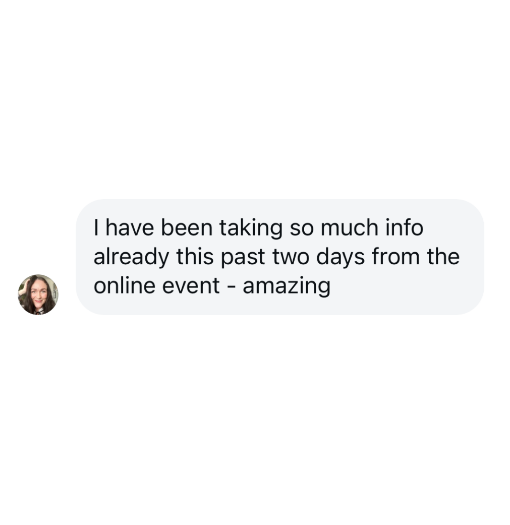Image resolution: width=510 pixels, height=525 pixels.
Task: Click the word 'been' in the message
Action: click(187, 227)
